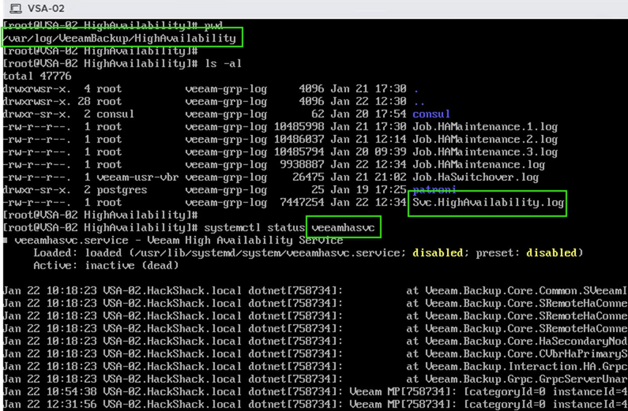
Task: Click the path /var/log/VeeamBackup/HighAvailability
Action: pos(119,38)
